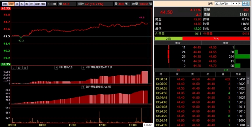Click the 買 column header in trades table
The width and height of the screenshot is (252, 127).
pos(177,74)
